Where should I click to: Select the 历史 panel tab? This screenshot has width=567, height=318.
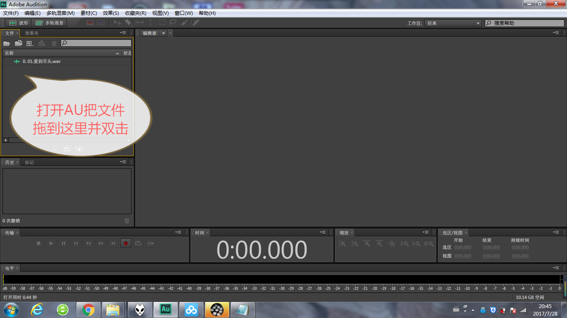coord(10,162)
